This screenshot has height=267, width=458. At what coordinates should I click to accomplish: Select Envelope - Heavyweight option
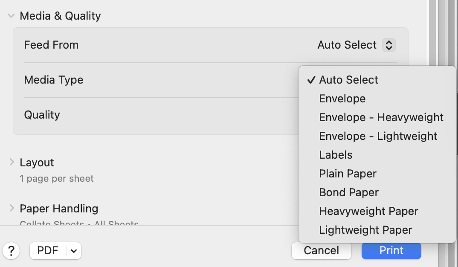[381, 117]
